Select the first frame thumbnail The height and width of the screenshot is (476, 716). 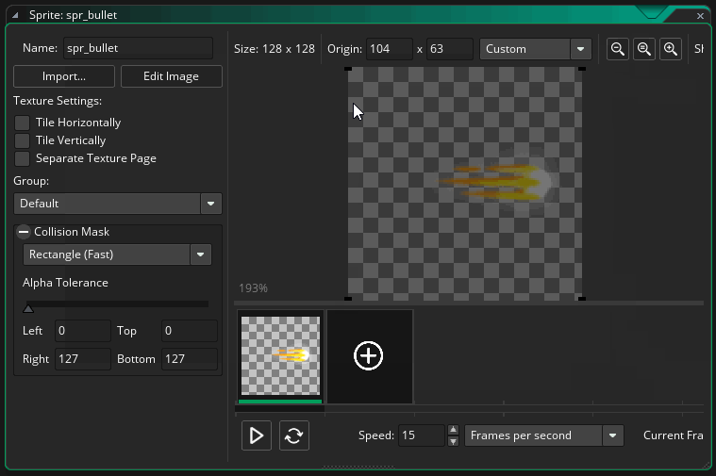tap(280, 355)
